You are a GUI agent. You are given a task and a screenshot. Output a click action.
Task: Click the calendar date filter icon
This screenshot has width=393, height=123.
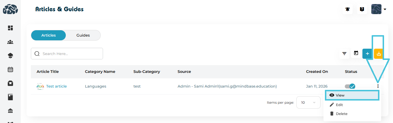click(x=356, y=53)
